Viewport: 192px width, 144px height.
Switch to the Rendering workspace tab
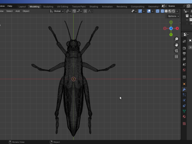click(x=122, y=6)
